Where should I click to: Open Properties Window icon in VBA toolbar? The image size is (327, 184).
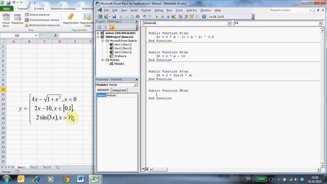(186, 16)
